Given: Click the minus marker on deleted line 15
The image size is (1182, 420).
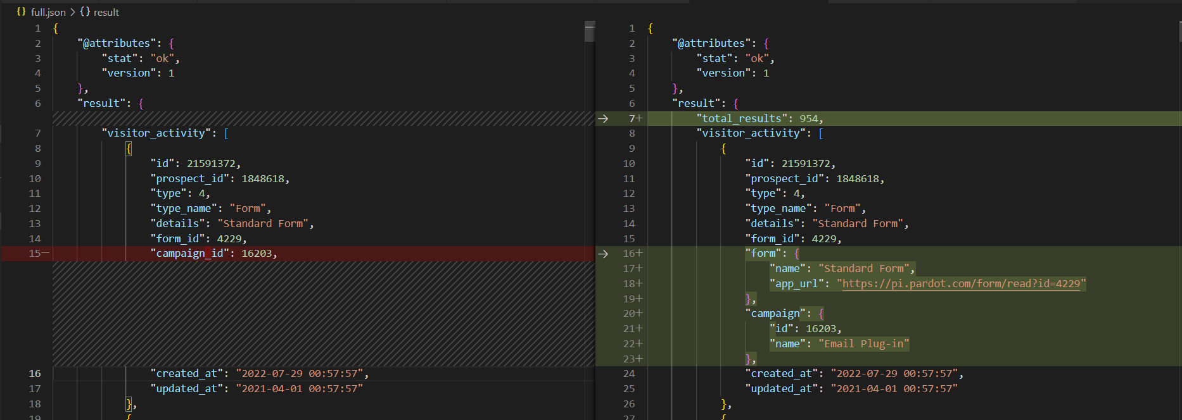Looking at the screenshot, I should point(46,254).
